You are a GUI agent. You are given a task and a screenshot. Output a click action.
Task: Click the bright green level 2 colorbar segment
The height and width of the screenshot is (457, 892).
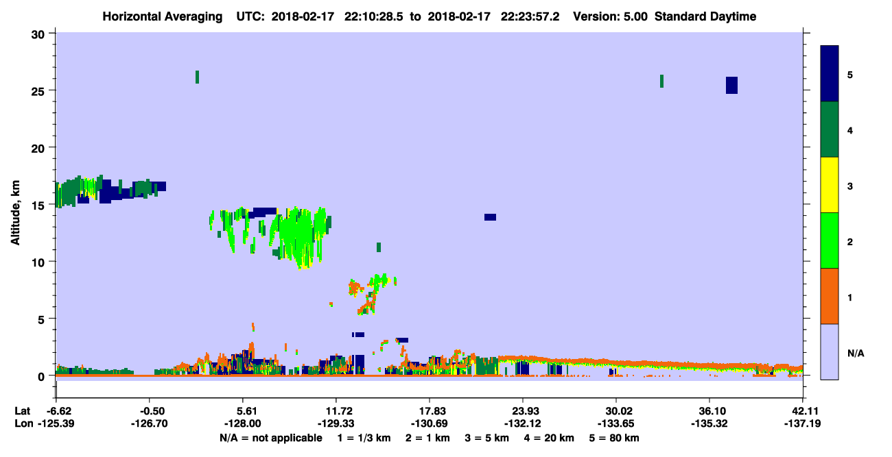pyautogui.click(x=830, y=240)
